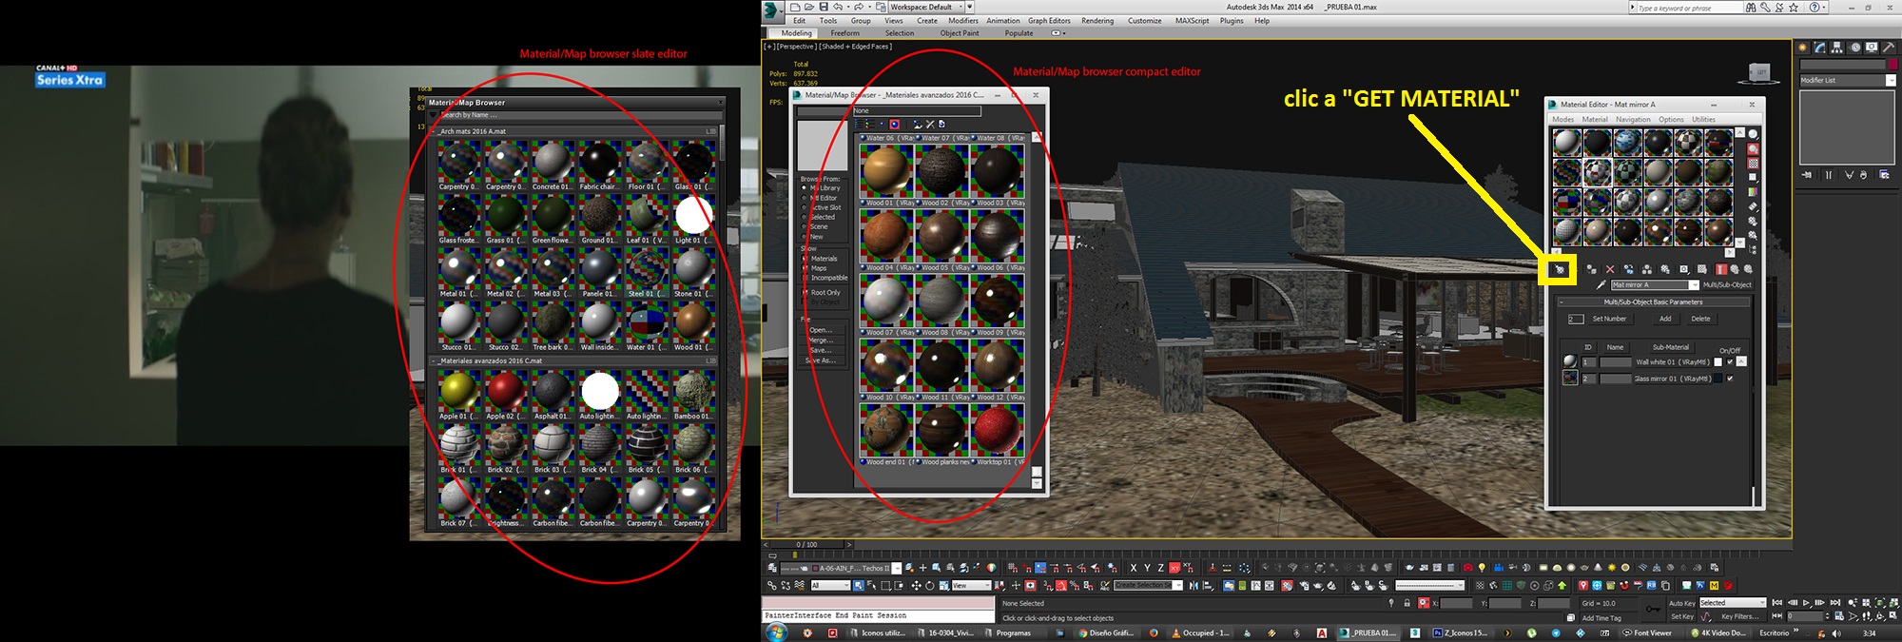Click the Sample Type sphere icon in Material Editor
Screen dimensions: 1902x642
(x=1753, y=134)
